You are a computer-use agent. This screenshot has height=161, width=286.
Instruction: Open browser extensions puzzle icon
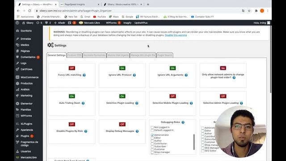click(x=256, y=11)
